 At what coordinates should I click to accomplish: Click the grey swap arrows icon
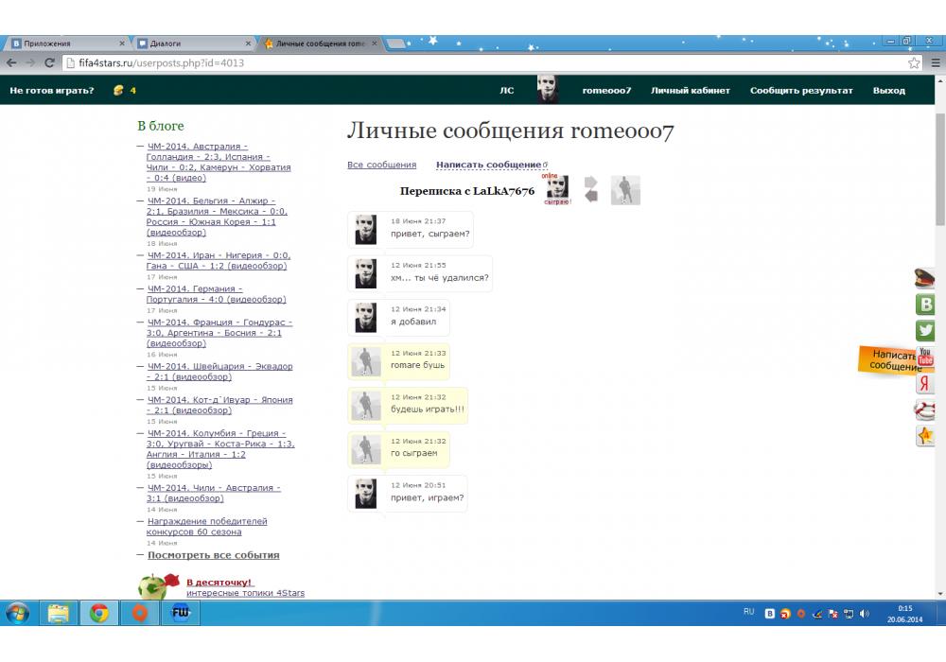coord(591,189)
